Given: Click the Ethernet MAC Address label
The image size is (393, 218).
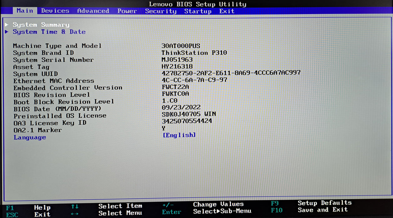Looking at the screenshot, I should 54,81.
